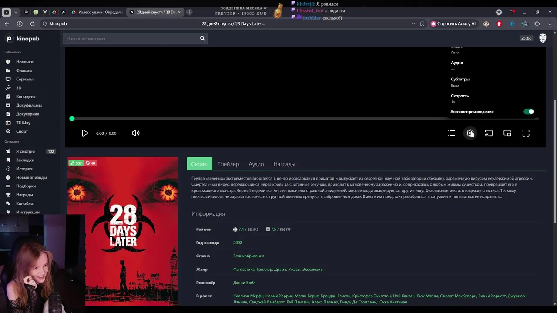This screenshot has width=557, height=313.
Task: Open the Скорость setting in player menu
Action: click(460, 98)
